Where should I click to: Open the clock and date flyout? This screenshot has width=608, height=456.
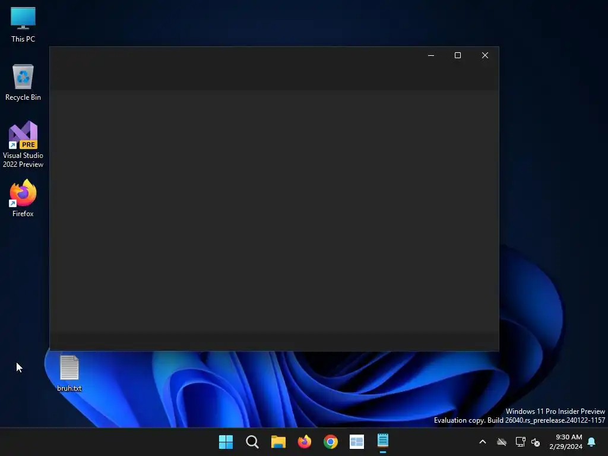tap(566, 442)
